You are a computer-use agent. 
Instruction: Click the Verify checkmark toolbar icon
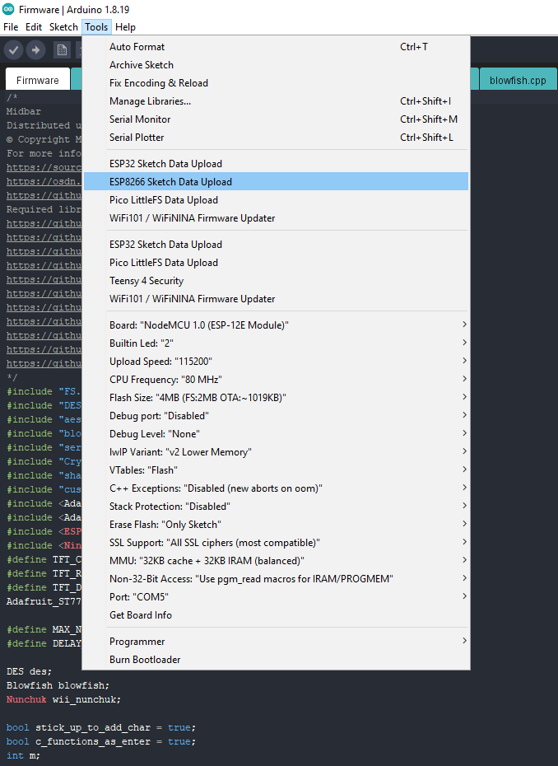coord(13,50)
